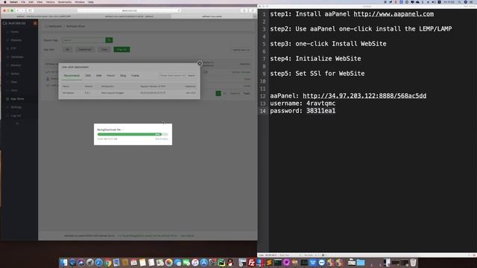Image resolution: width=477 pixels, height=268 pixels.
Task: Go forward with Safari's forward arrow
Action: 22,10
